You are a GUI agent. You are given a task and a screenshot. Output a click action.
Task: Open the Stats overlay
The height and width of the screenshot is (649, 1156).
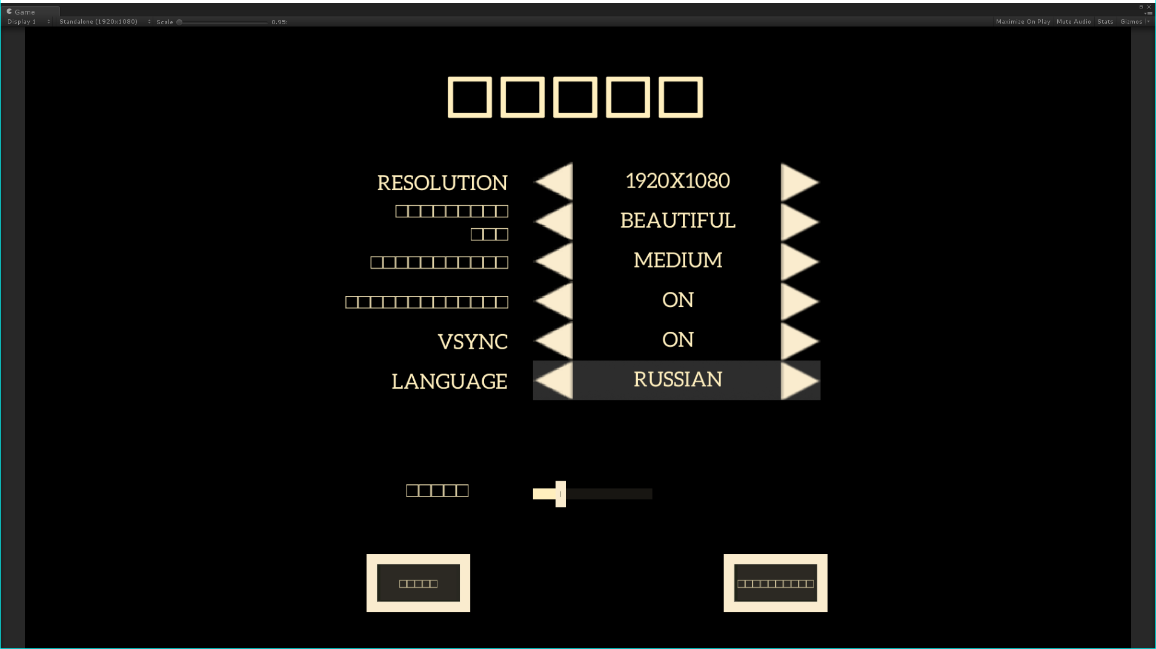1105,22
